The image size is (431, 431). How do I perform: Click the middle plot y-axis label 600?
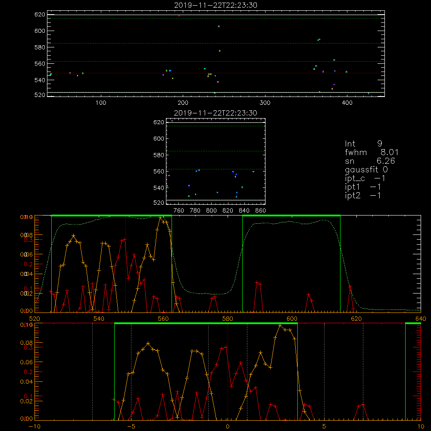[x=159, y=138]
